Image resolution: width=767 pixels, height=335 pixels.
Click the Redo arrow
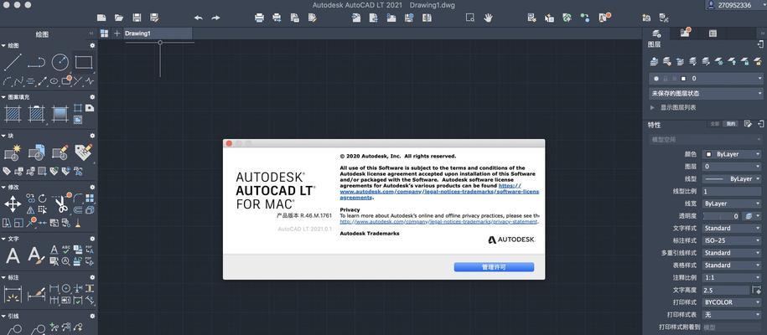click(x=215, y=18)
